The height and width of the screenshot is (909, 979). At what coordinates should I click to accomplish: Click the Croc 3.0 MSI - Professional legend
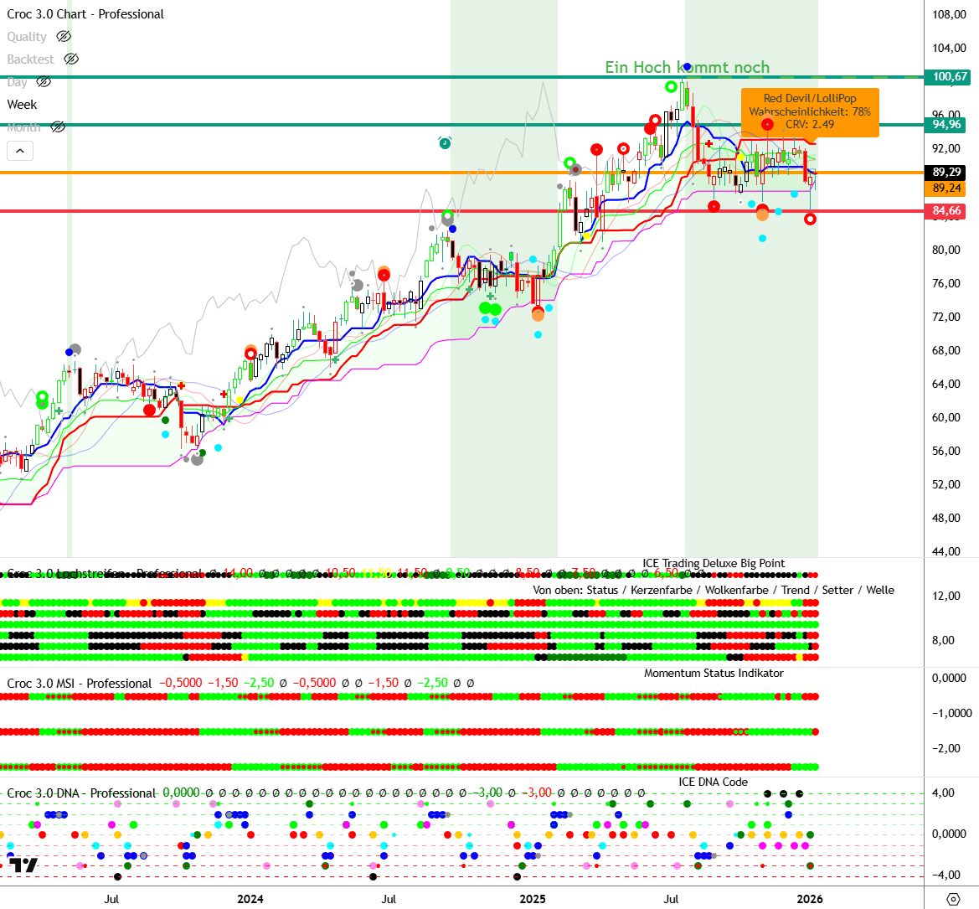click(80, 684)
